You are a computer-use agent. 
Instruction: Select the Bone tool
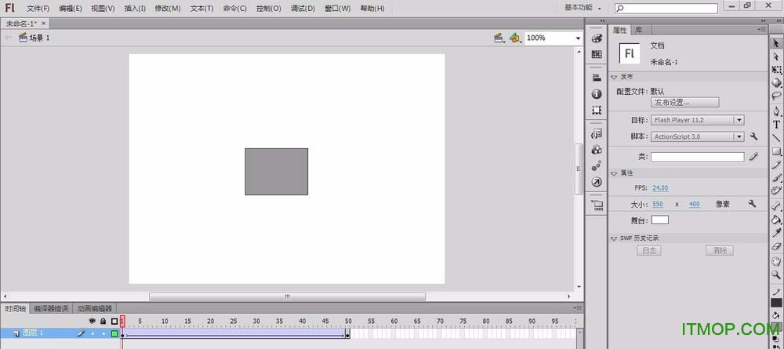pyautogui.click(x=776, y=205)
